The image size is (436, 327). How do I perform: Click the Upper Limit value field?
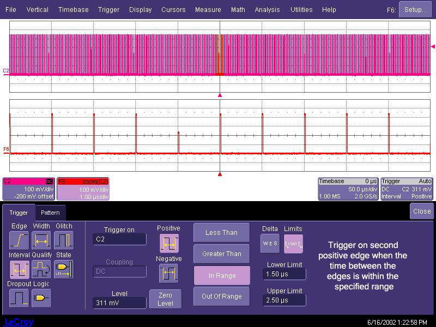(x=284, y=300)
